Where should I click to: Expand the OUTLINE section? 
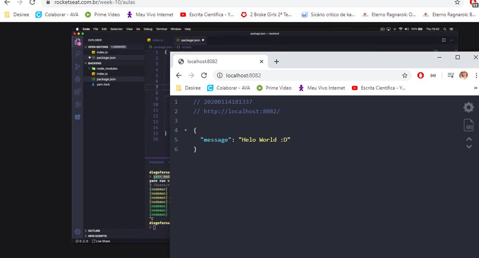click(94, 231)
